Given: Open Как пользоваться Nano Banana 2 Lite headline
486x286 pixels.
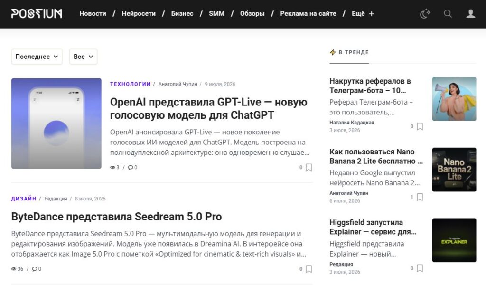Looking at the screenshot, I should click(x=376, y=156).
